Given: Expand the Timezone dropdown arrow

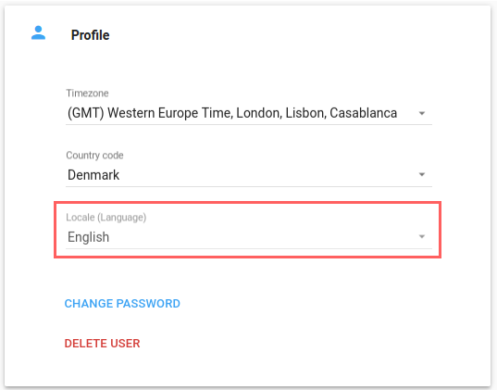Looking at the screenshot, I should click(x=421, y=113).
